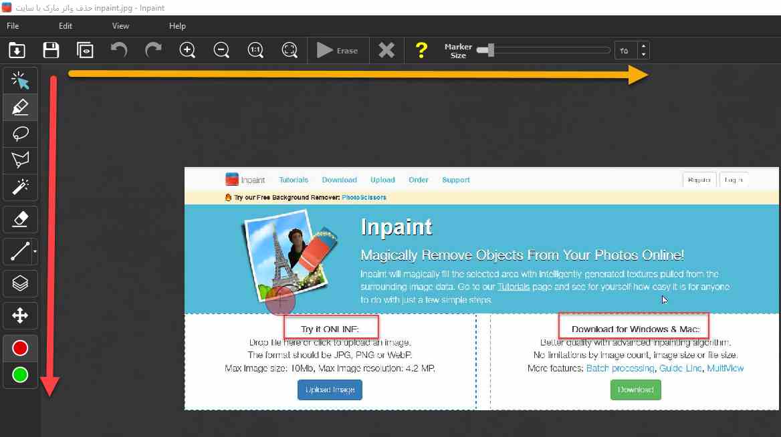Zoom in on the image
Image resolution: width=781 pixels, height=437 pixels.
(187, 49)
